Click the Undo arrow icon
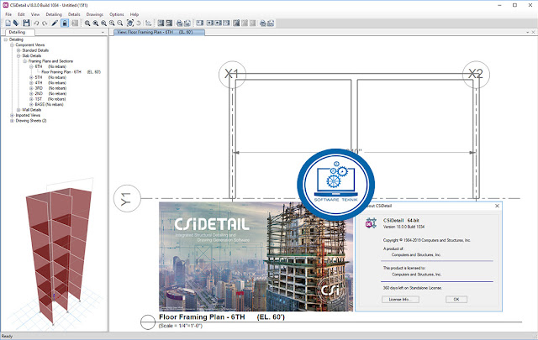Viewport: 538px width, 340px height. point(36,24)
